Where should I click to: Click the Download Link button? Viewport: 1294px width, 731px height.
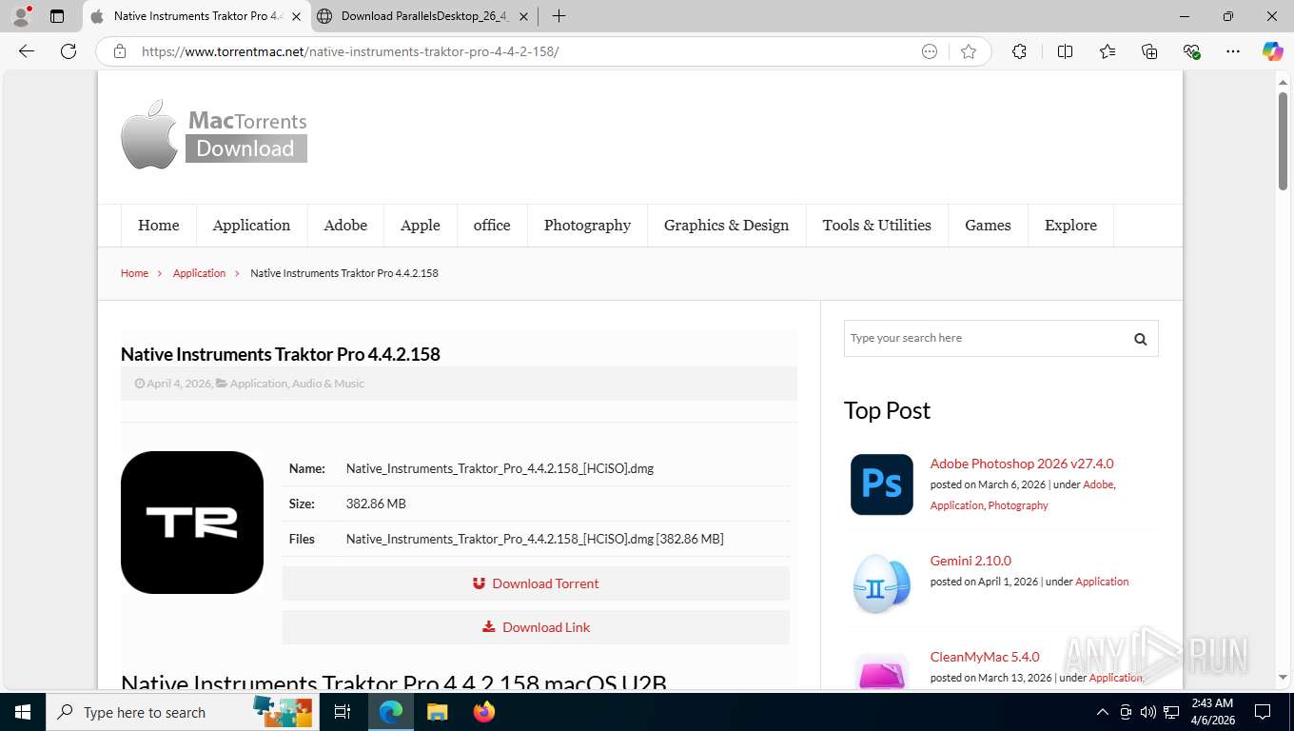pyautogui.click(x=536, y=627)
